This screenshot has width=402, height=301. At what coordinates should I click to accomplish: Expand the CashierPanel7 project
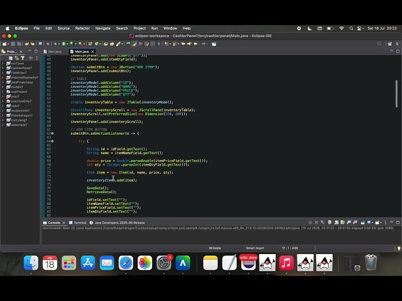pyautogui.click(x=3, y=68)
